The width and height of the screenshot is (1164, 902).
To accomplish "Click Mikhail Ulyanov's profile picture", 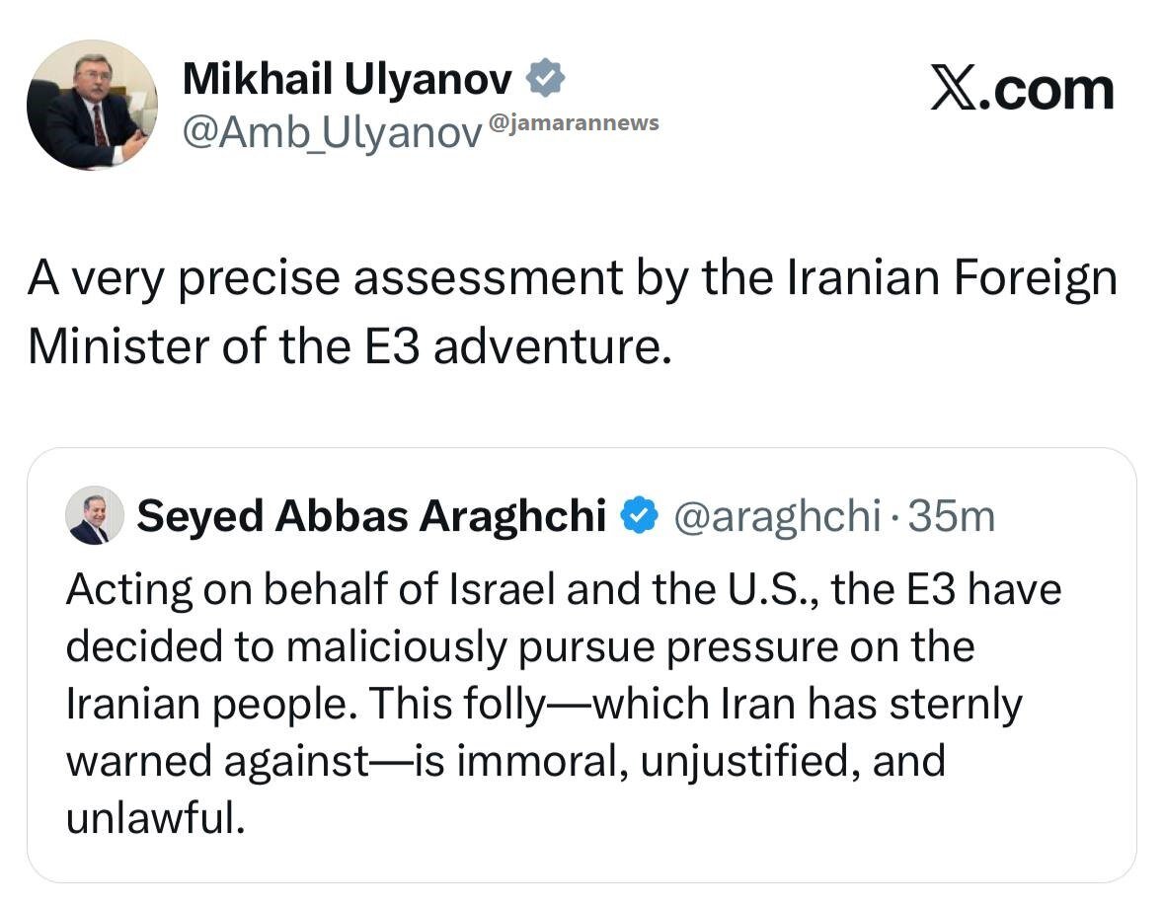I will point(91,105).
